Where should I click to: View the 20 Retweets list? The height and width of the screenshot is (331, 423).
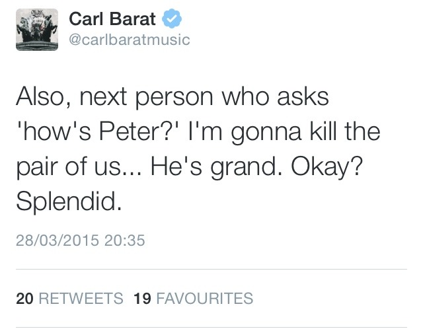(x=69, y=299)
